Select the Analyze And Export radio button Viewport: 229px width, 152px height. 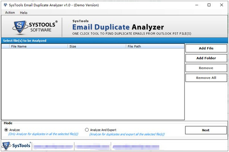coord(87,130)
